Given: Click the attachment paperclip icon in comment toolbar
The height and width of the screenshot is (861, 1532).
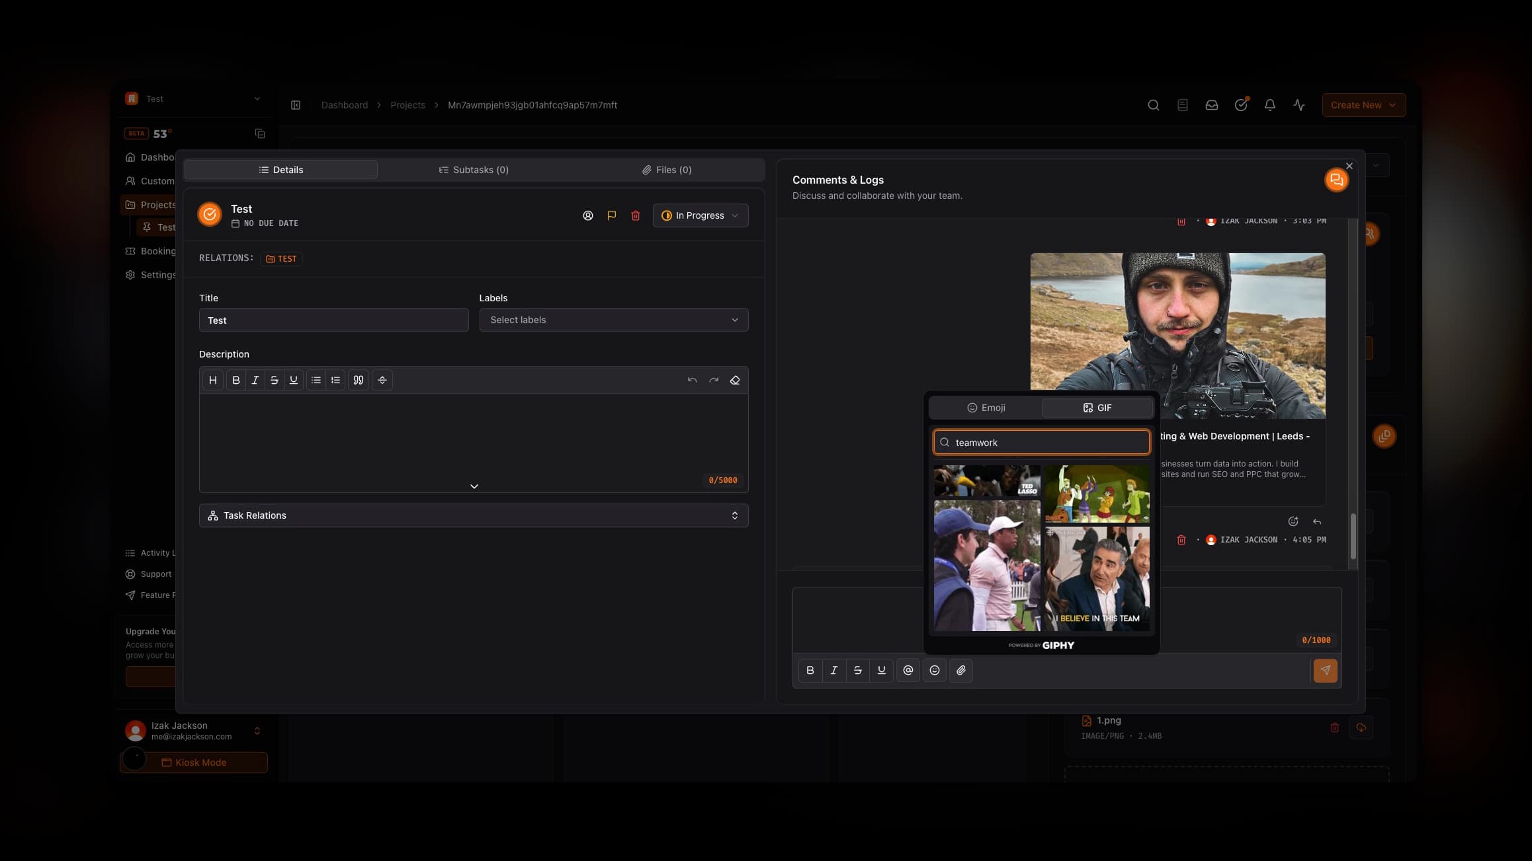Looking at the screenshot, I should pos(960,670).
